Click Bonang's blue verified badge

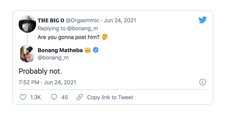[96, 50]
